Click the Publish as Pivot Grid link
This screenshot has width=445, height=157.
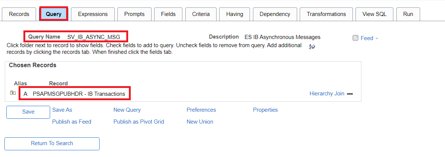(x=139, y=122)
